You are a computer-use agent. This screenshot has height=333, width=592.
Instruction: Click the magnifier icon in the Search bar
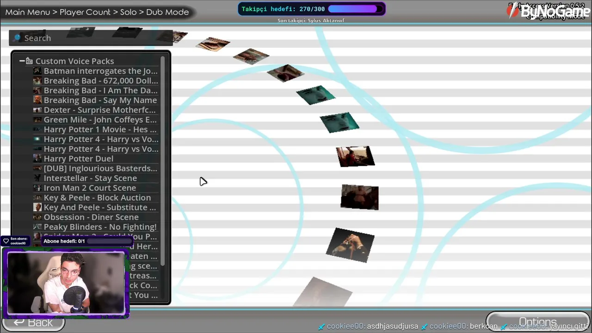pos(17,37)
